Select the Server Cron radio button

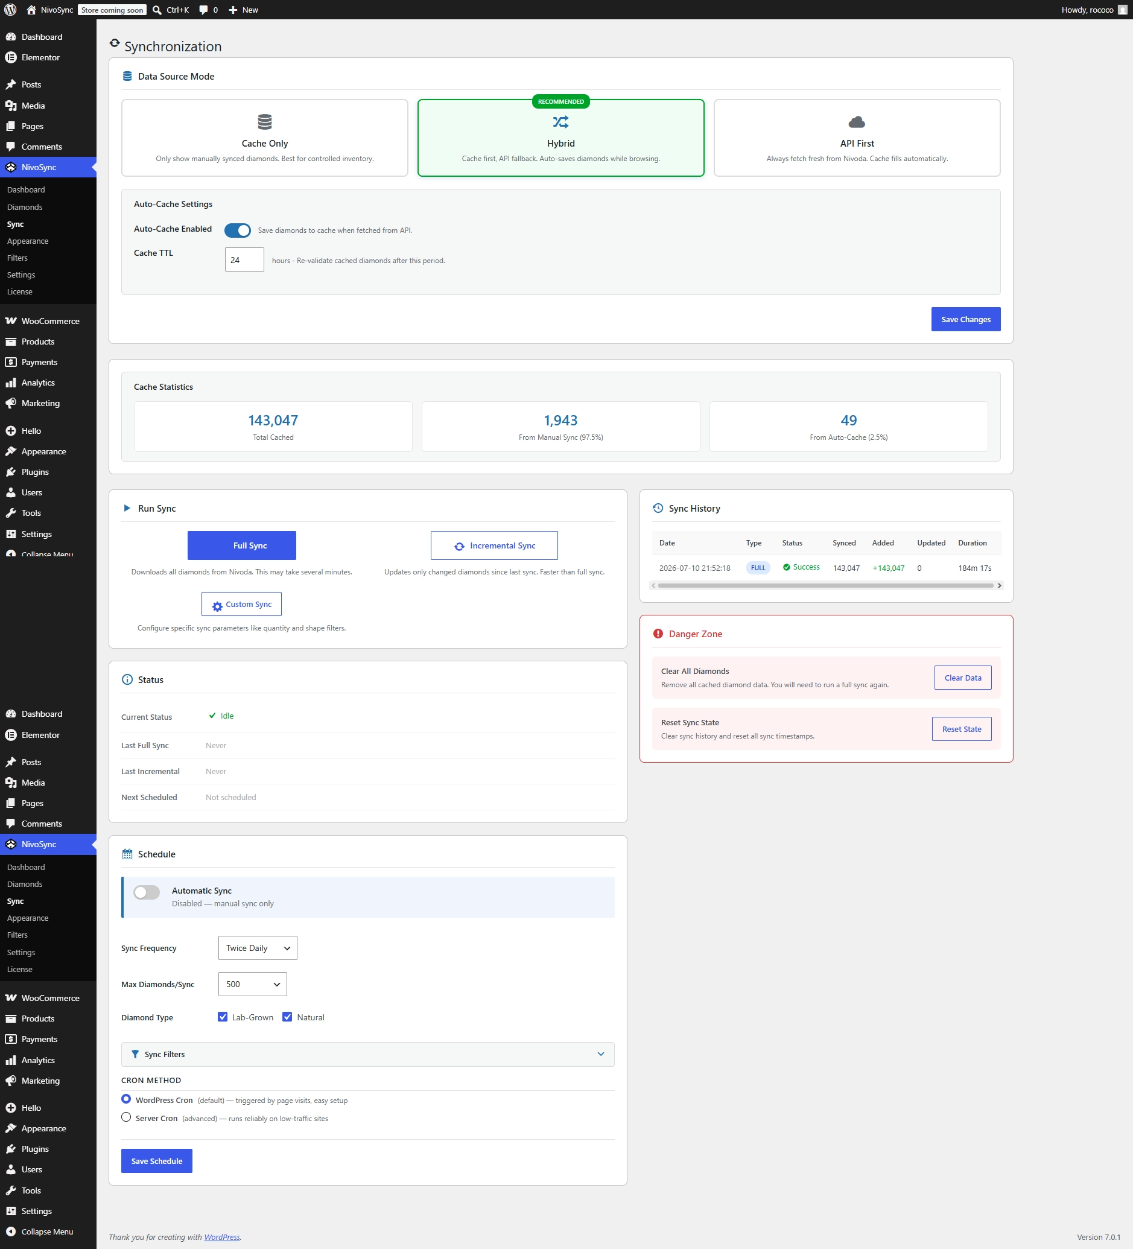pos(126,1117)
